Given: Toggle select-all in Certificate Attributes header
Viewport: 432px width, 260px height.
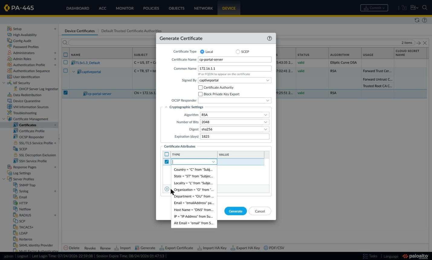Looking at the screenshot, I should pos(166,154).
